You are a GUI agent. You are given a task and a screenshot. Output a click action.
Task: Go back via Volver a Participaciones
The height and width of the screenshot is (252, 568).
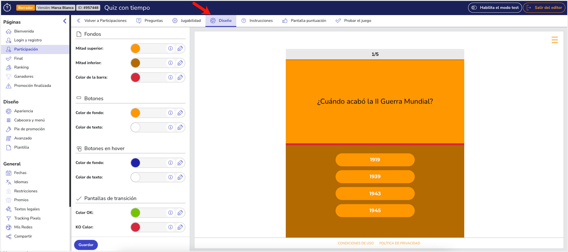coord(102,21)
